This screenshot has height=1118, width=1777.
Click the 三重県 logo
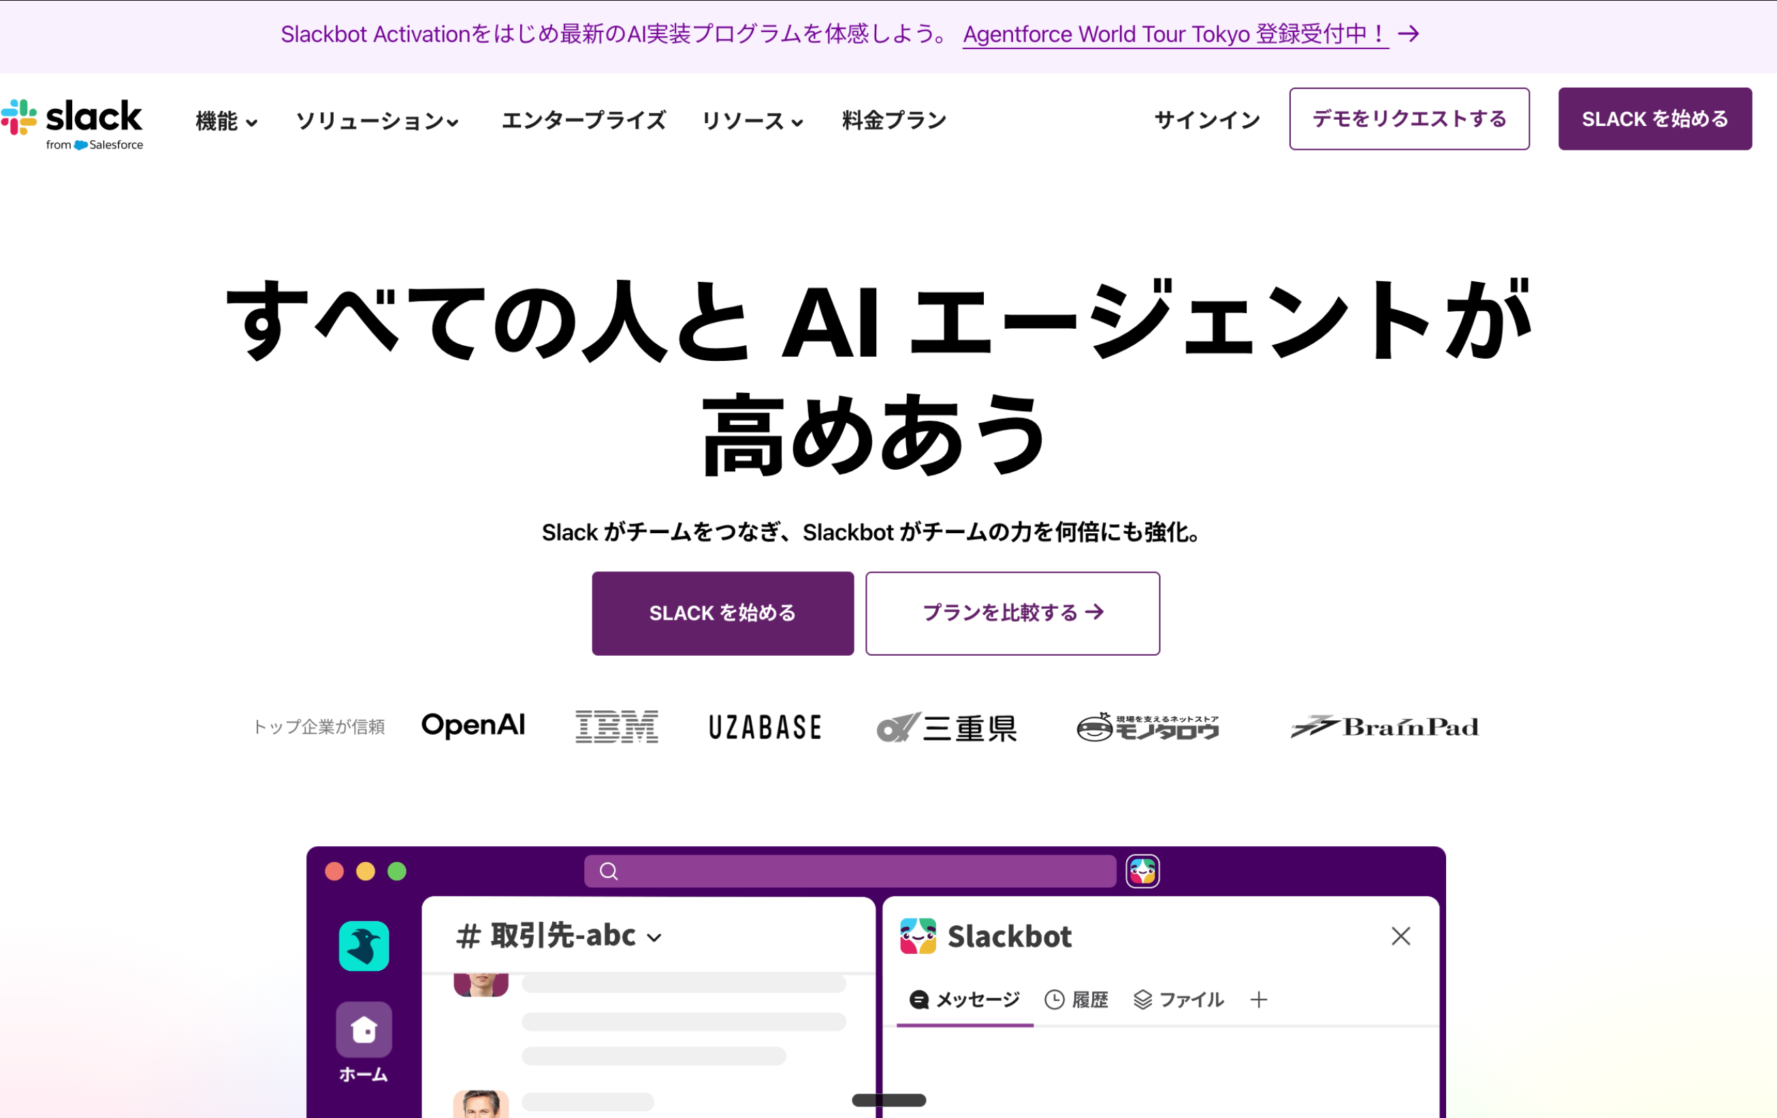(x=947, y=728)
